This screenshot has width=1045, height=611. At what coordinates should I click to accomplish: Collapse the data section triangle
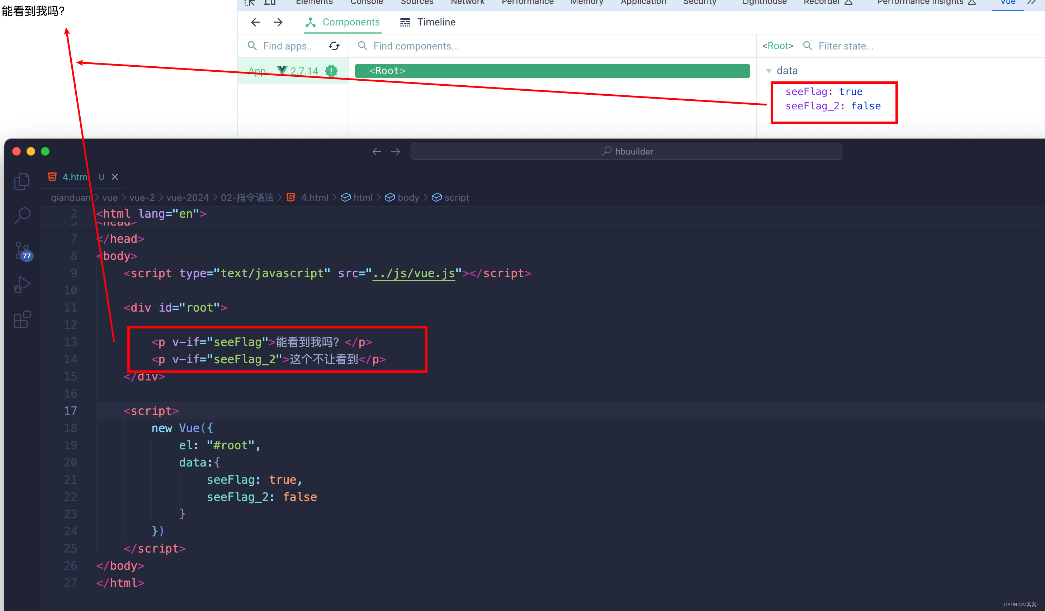[x=769, y=71]
